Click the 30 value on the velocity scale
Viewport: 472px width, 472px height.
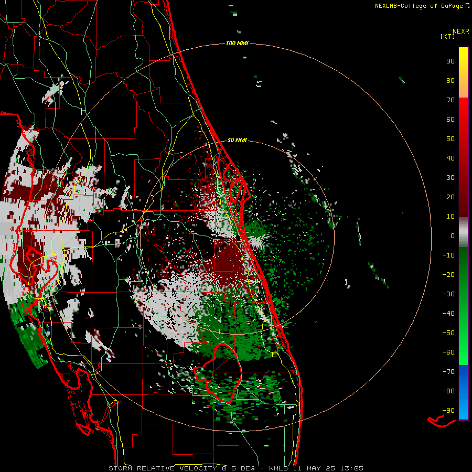tap(450, 178)
